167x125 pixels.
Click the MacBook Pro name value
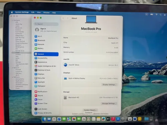pyautogui.click(x=113, y=38)
